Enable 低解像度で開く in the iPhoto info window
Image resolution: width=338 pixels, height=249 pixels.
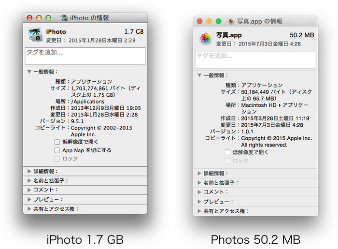point(57,142)
